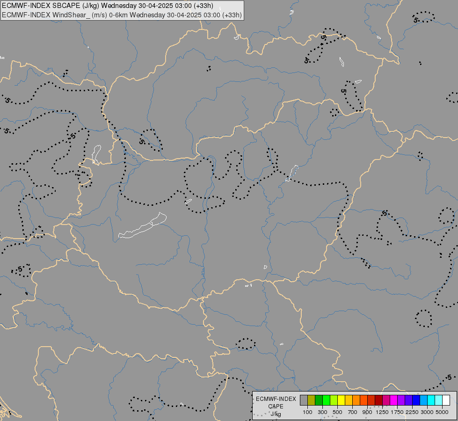Screen dimensions: 458x421
Task: Click the 100 legend value label
Action: (x=307, y=412)
